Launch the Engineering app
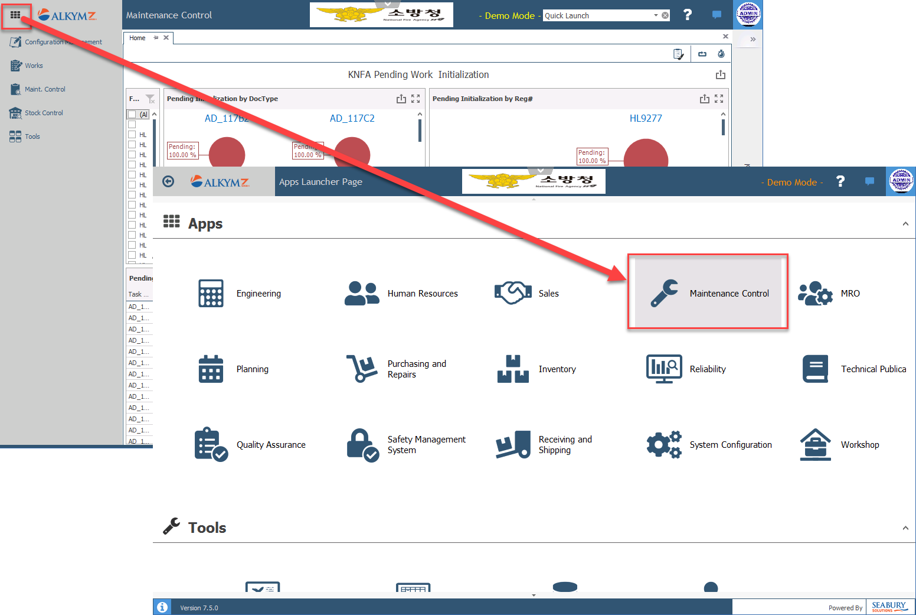The image size is (916, 615). (211, 293)
